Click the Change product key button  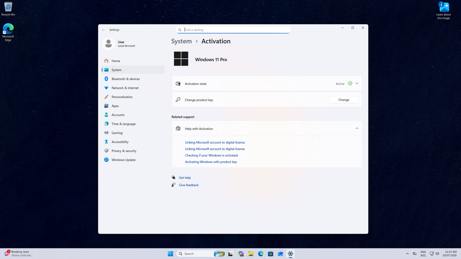[x=344, y=100]
